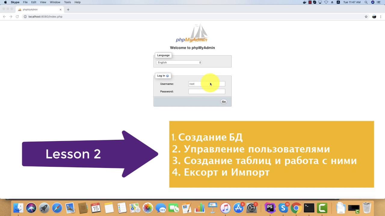Open PhpStorm from the Dock

point(270,208)
